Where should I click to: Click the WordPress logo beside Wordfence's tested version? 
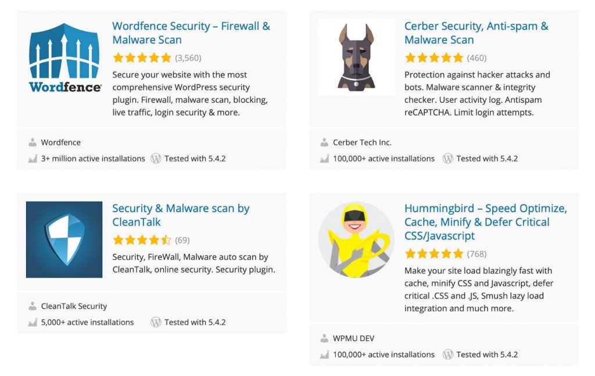156,158
